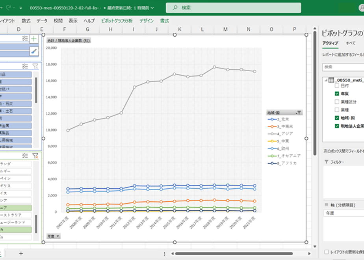Screen dimensions: 364x260
Task: Select the 5_中東 legend entry
Action: 279,141
